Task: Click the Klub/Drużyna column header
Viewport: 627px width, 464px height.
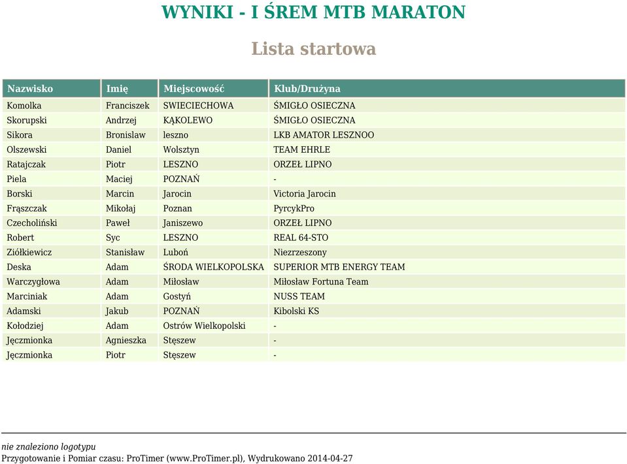Action: (447, 89)
